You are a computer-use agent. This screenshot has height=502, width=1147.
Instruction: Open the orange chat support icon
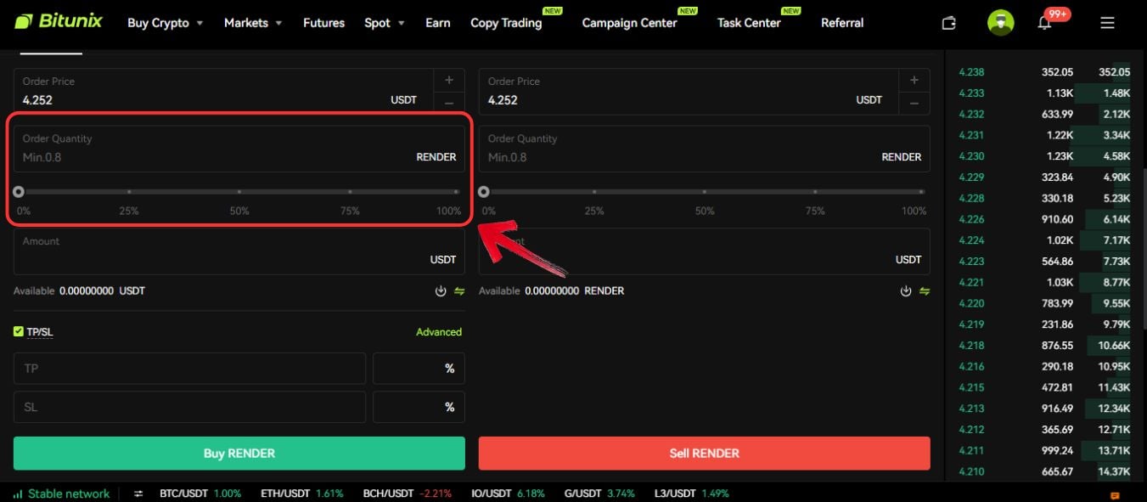1115,495
